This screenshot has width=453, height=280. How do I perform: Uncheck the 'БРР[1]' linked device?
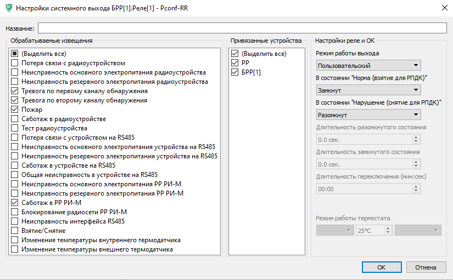click(234, 72)
